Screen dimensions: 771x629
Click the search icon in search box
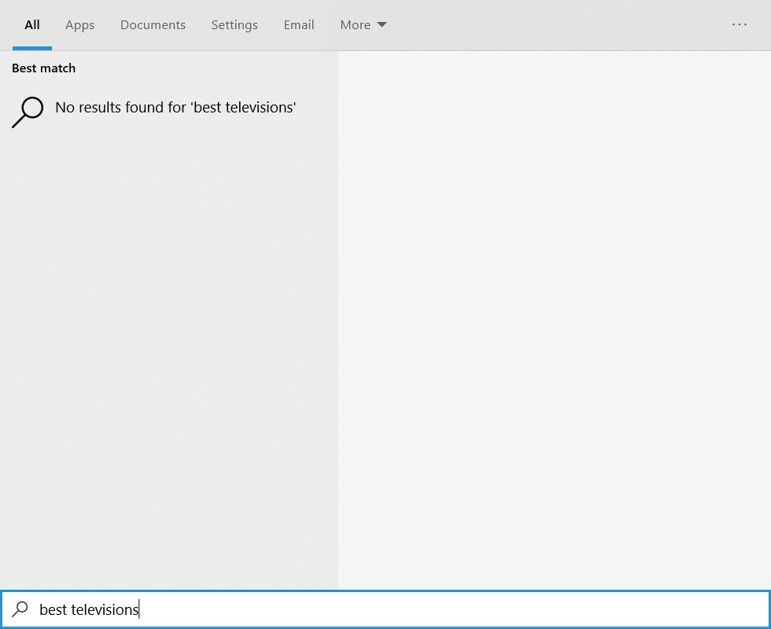20,609
